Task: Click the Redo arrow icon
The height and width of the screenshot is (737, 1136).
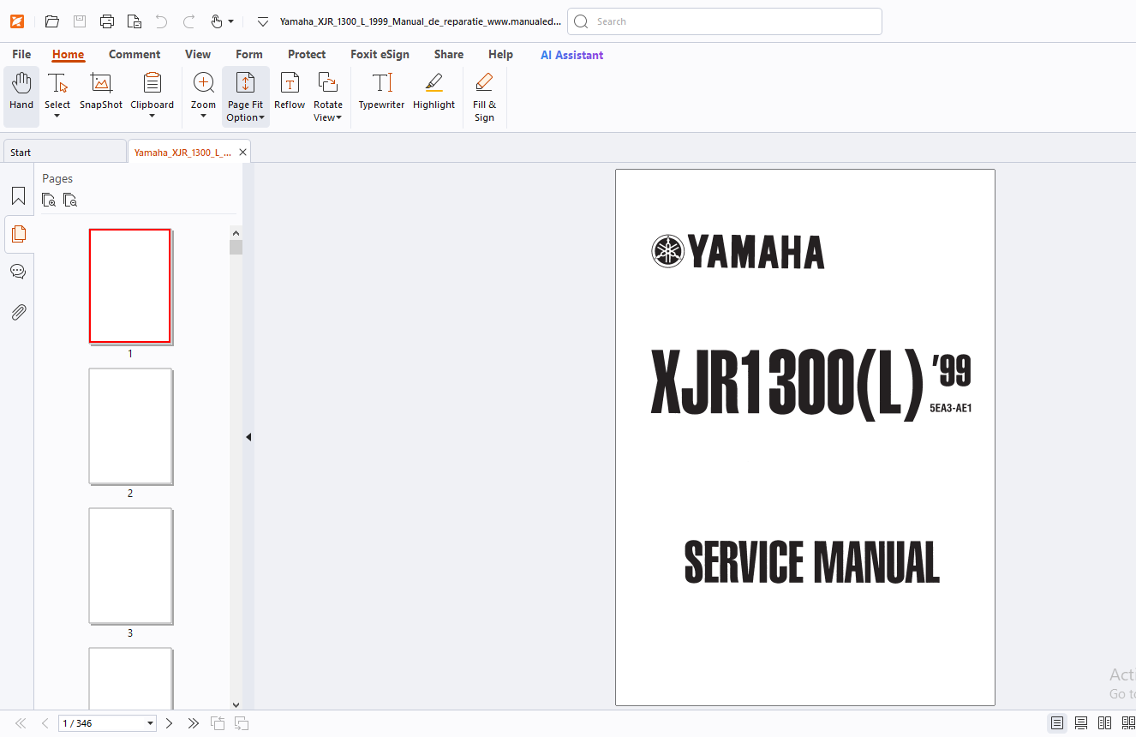Action: (x=188, y=21)
